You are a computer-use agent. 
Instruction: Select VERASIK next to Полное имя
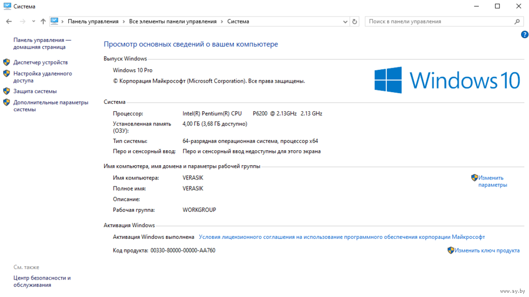point(193,188)
